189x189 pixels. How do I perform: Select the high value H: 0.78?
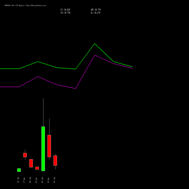[96, 10]
